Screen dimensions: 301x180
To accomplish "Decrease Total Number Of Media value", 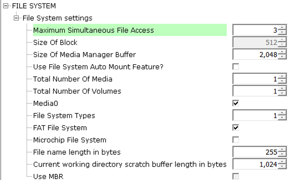I will pos(282,81).
